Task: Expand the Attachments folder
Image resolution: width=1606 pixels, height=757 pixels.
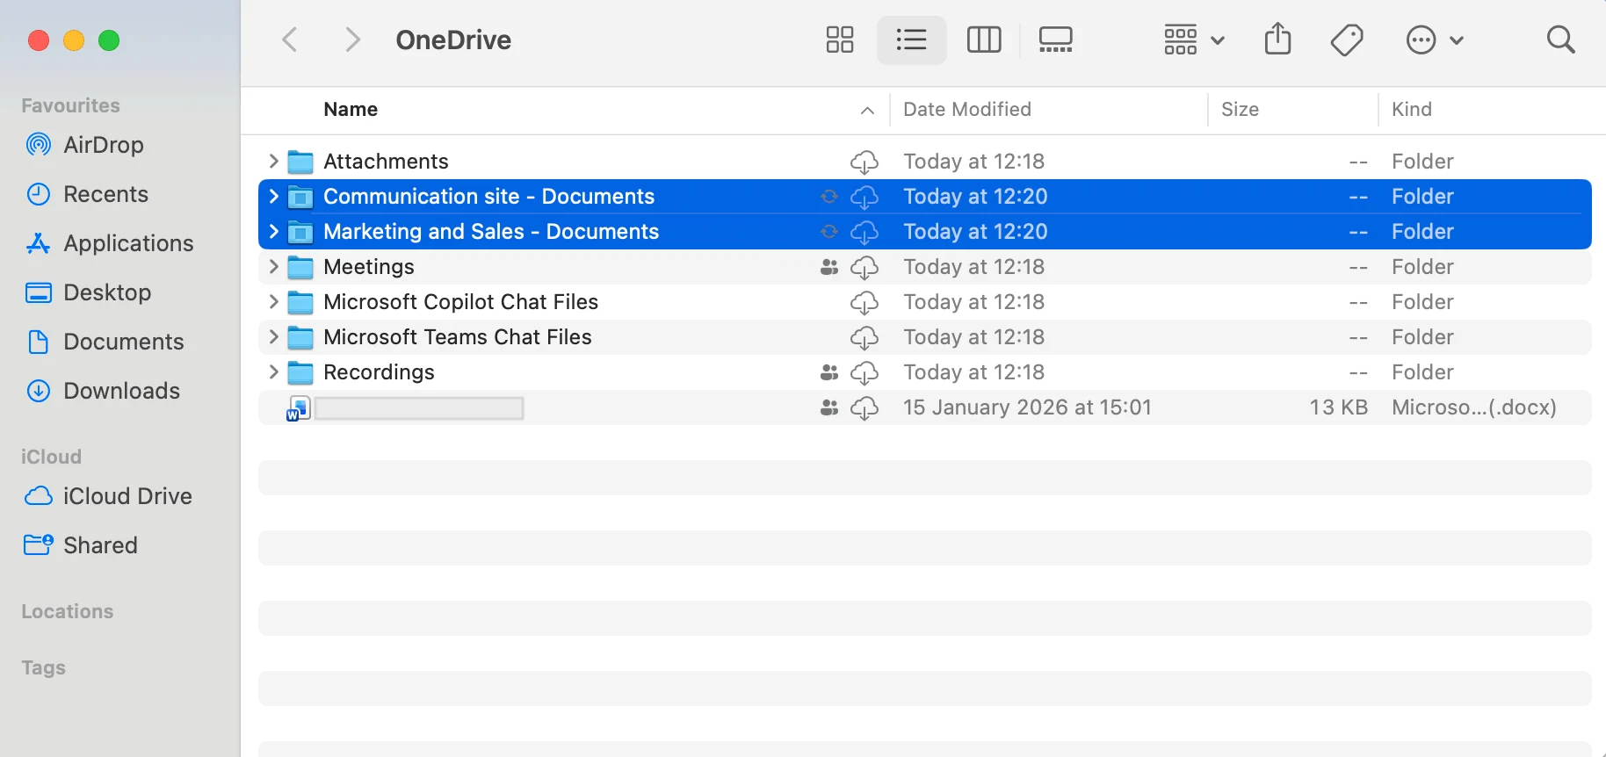Action: tap(273, 161)
